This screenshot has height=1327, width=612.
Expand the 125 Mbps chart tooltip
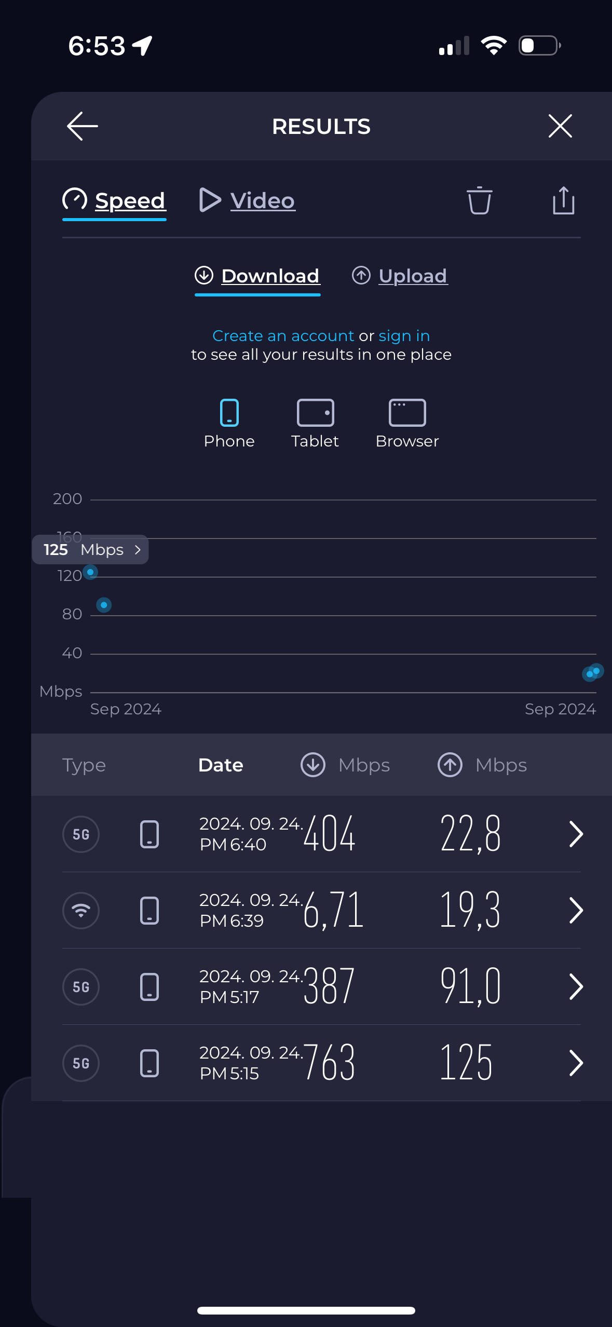click(x=90, y=549)
